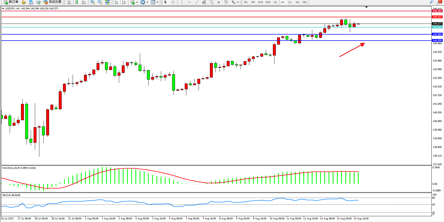
Task: Open the templates dropdown arrow
Action: tap(157, 2)
